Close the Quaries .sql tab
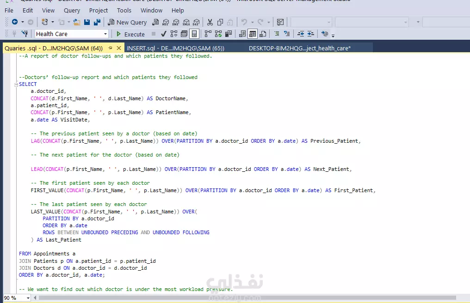This screenshot has width=470, height=303. click(119, 48)
